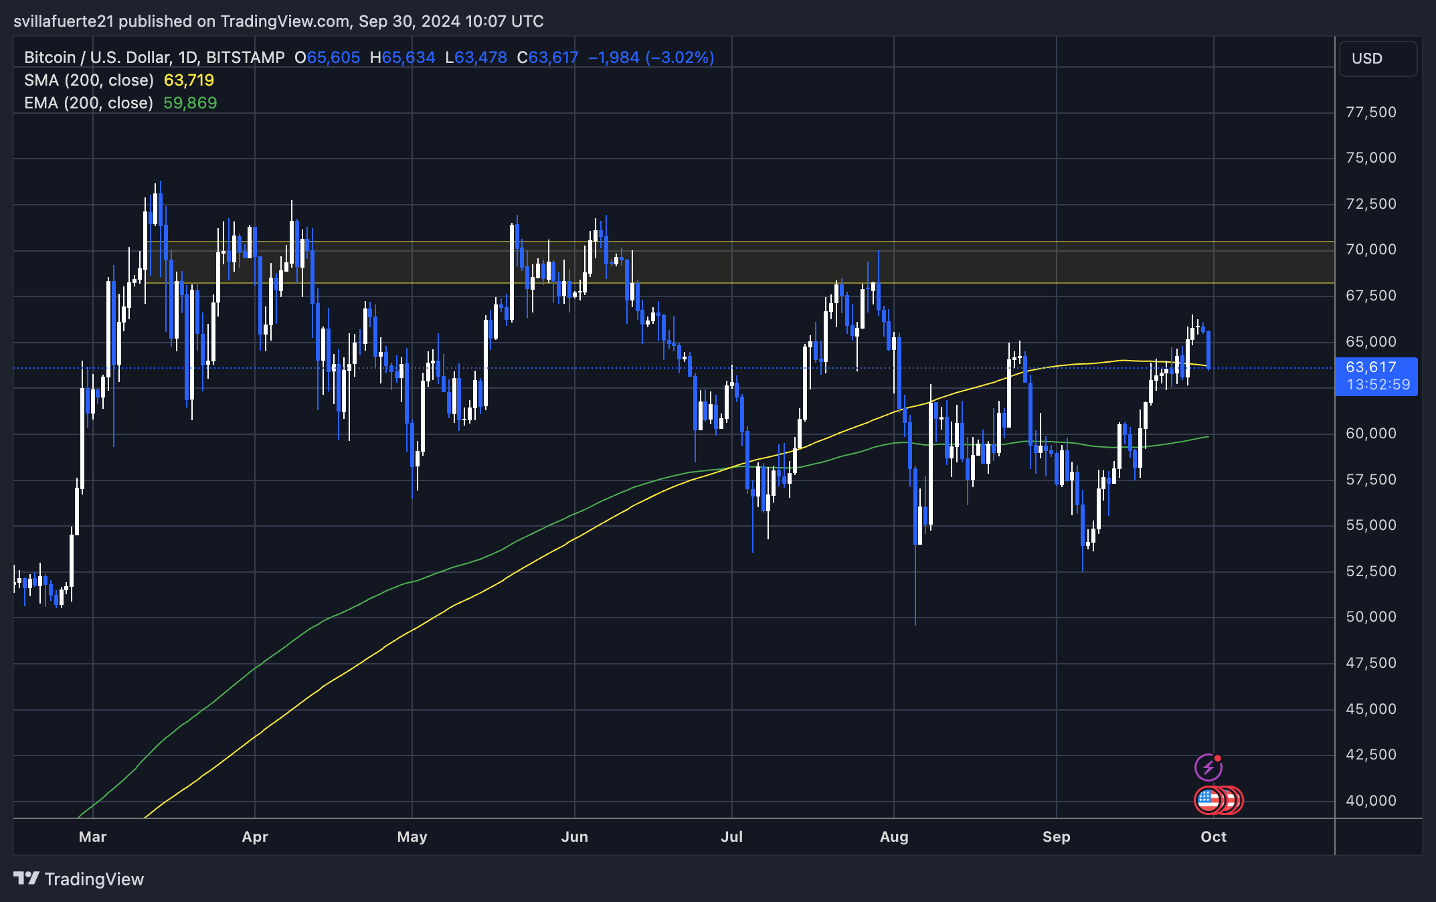
Task: Open the USD currency selector
Action: pyautogui.click(x=1377, y=58)
